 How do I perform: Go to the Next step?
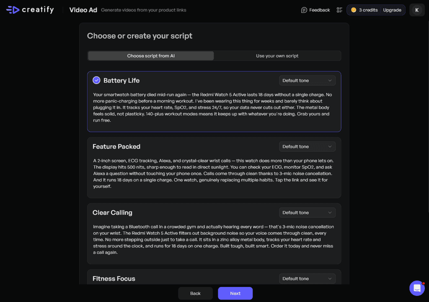pos(235,293)
